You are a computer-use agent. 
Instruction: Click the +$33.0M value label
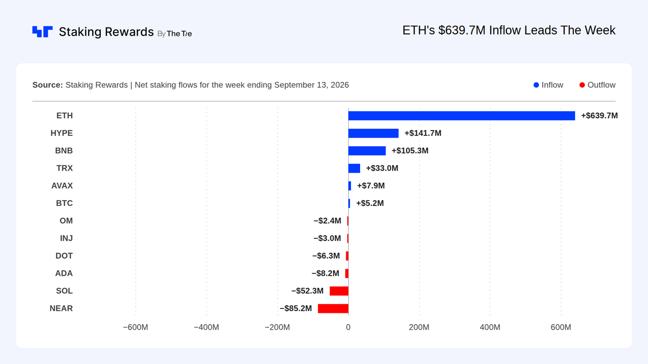coord(382,168)
